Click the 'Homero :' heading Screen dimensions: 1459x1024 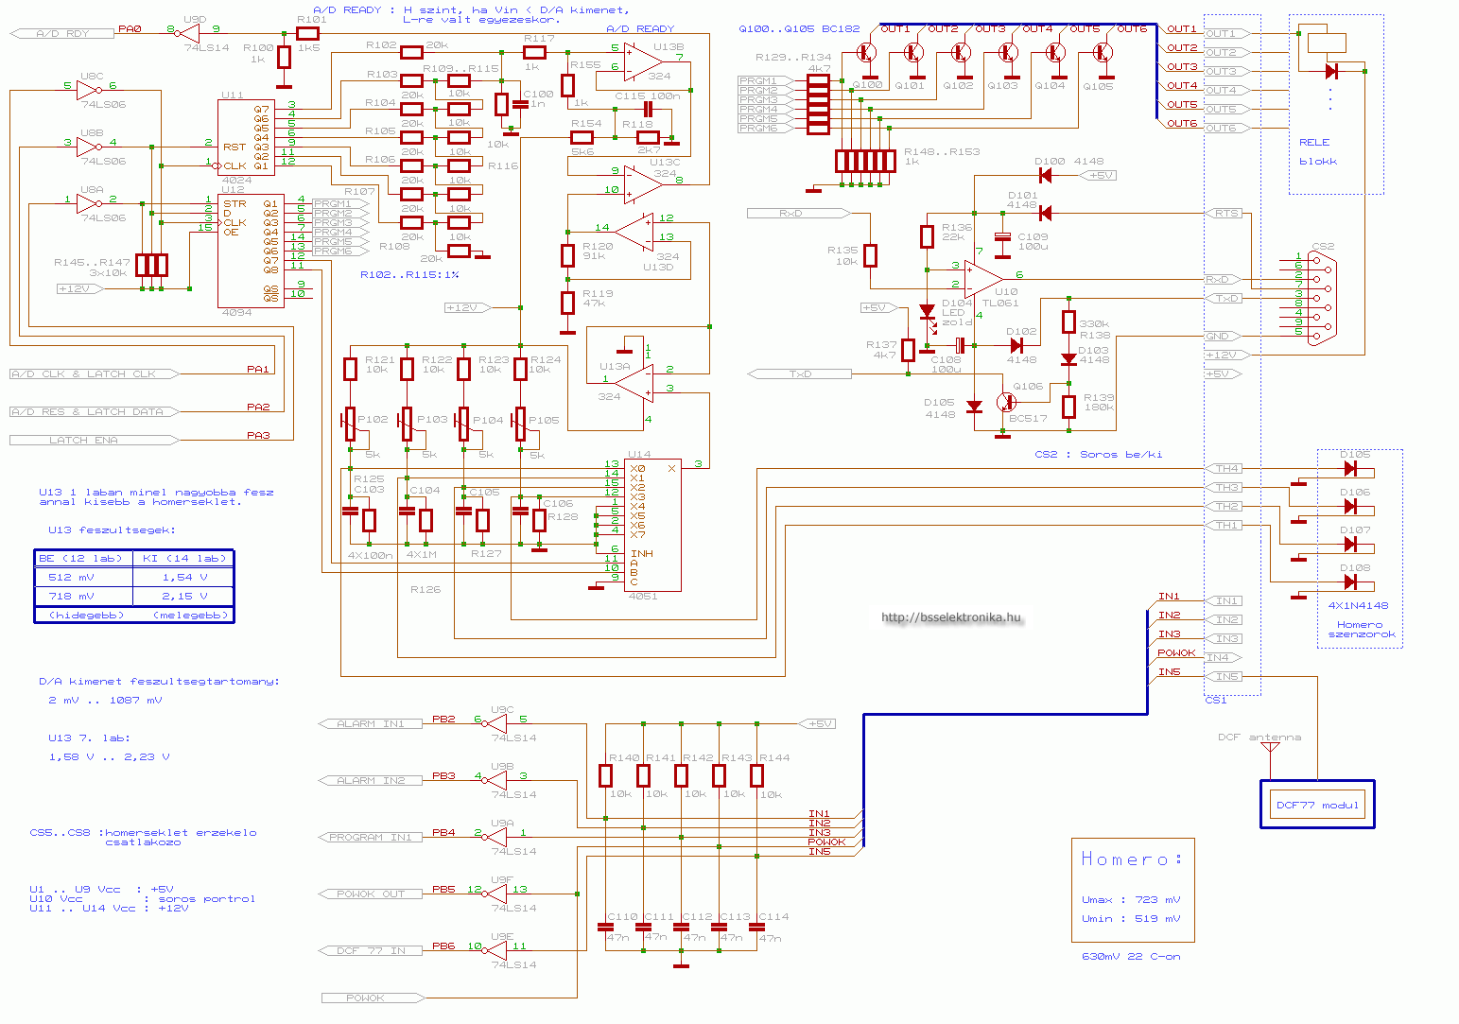[1131, 859]
